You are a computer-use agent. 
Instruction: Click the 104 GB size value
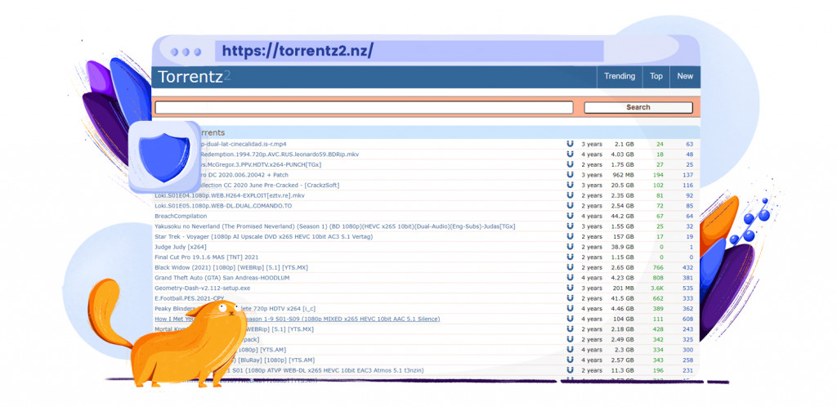pyautogui.click(x=624, y=319)
